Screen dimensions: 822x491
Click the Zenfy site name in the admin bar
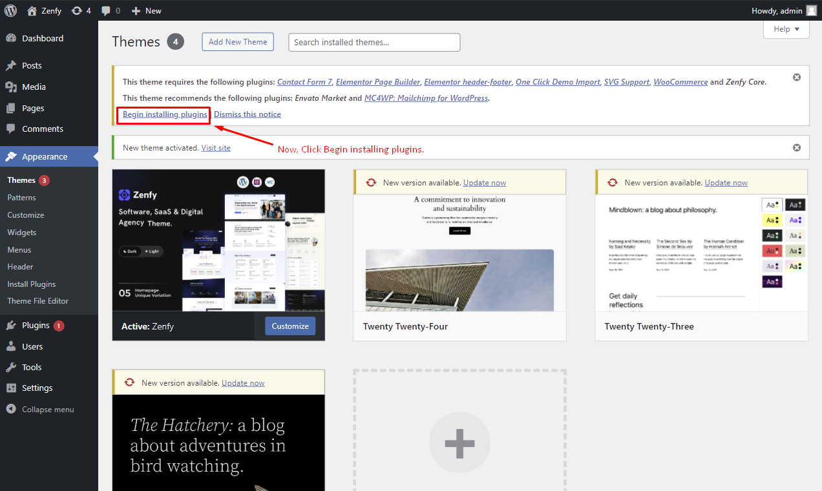coord(52,11)
